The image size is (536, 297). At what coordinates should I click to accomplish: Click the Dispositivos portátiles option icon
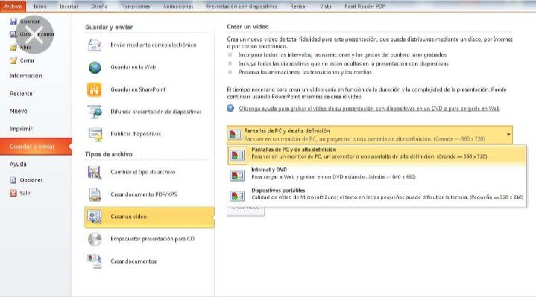tap(237, 196)
